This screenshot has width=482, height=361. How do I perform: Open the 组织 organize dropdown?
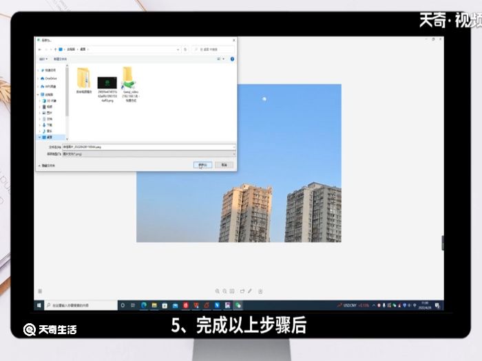[x=43, y=59]
